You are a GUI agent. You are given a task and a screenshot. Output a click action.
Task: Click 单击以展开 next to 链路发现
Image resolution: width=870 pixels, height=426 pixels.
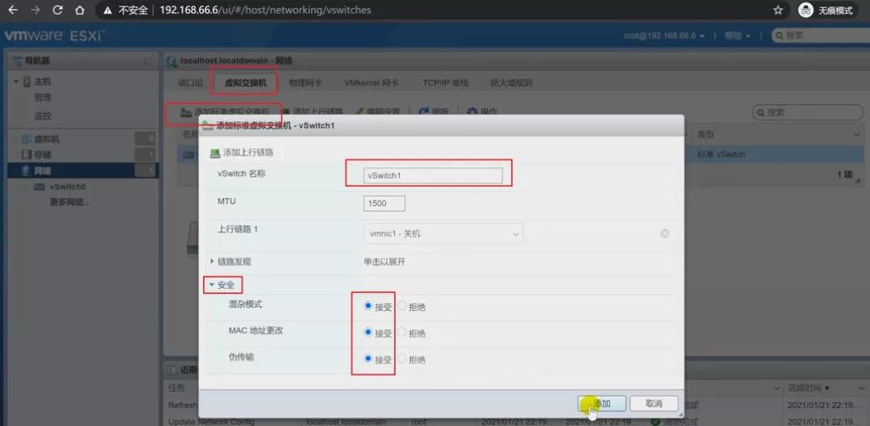[384, 262]
